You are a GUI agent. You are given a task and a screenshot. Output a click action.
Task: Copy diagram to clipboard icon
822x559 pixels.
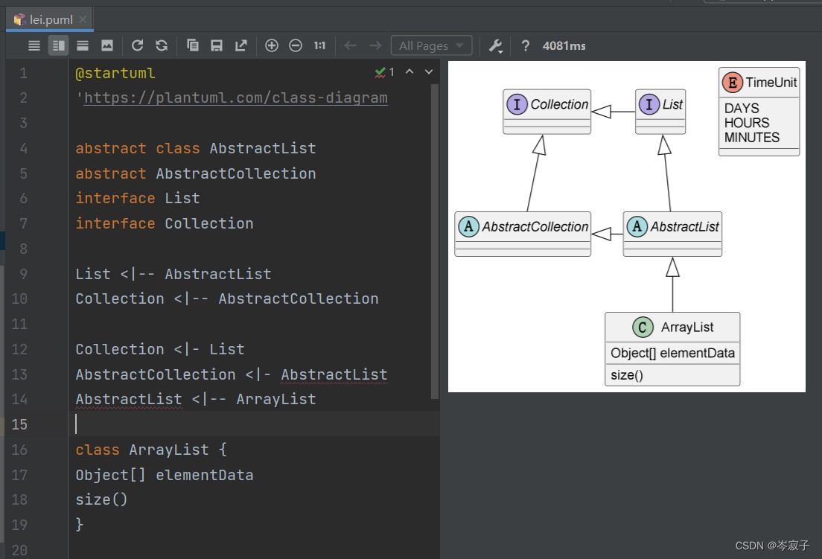click(x=192, y=46)
